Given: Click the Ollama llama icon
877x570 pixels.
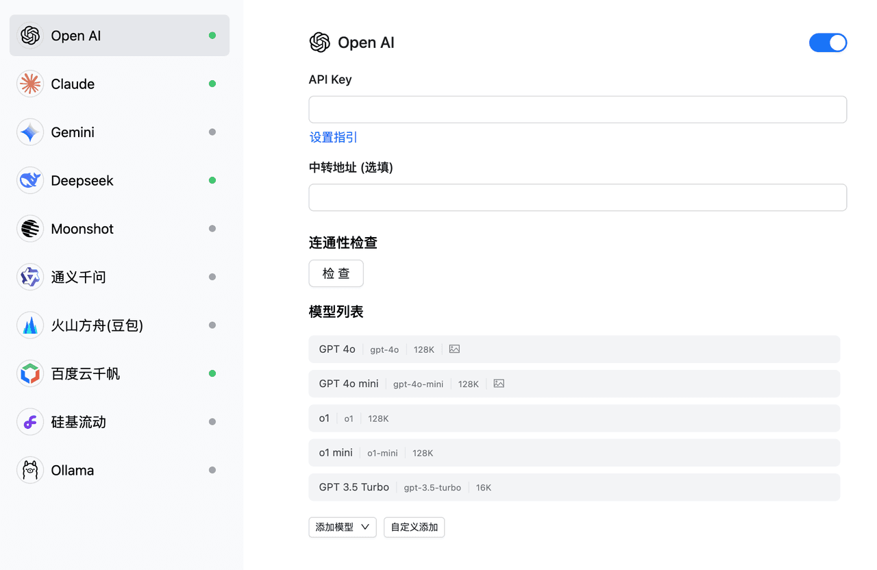Looking at the screenshot, I should pyautogui.click(x=30, y=470).
